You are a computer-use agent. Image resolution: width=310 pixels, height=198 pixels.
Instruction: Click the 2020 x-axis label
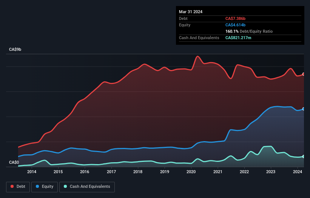pyautogui.click(x=191, y=172)
